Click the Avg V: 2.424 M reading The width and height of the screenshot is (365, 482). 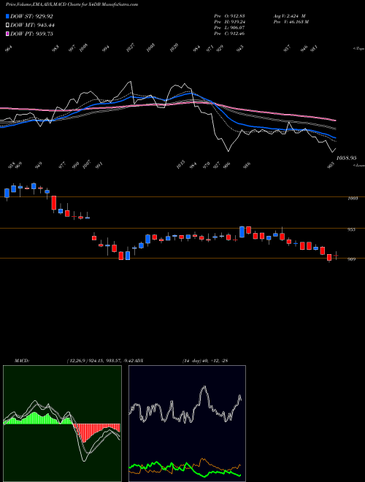pyautogui.click(x=289, y=16)
